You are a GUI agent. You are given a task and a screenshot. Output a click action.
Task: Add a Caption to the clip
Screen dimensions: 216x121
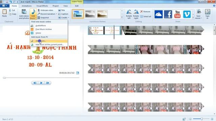click(63, 14)
